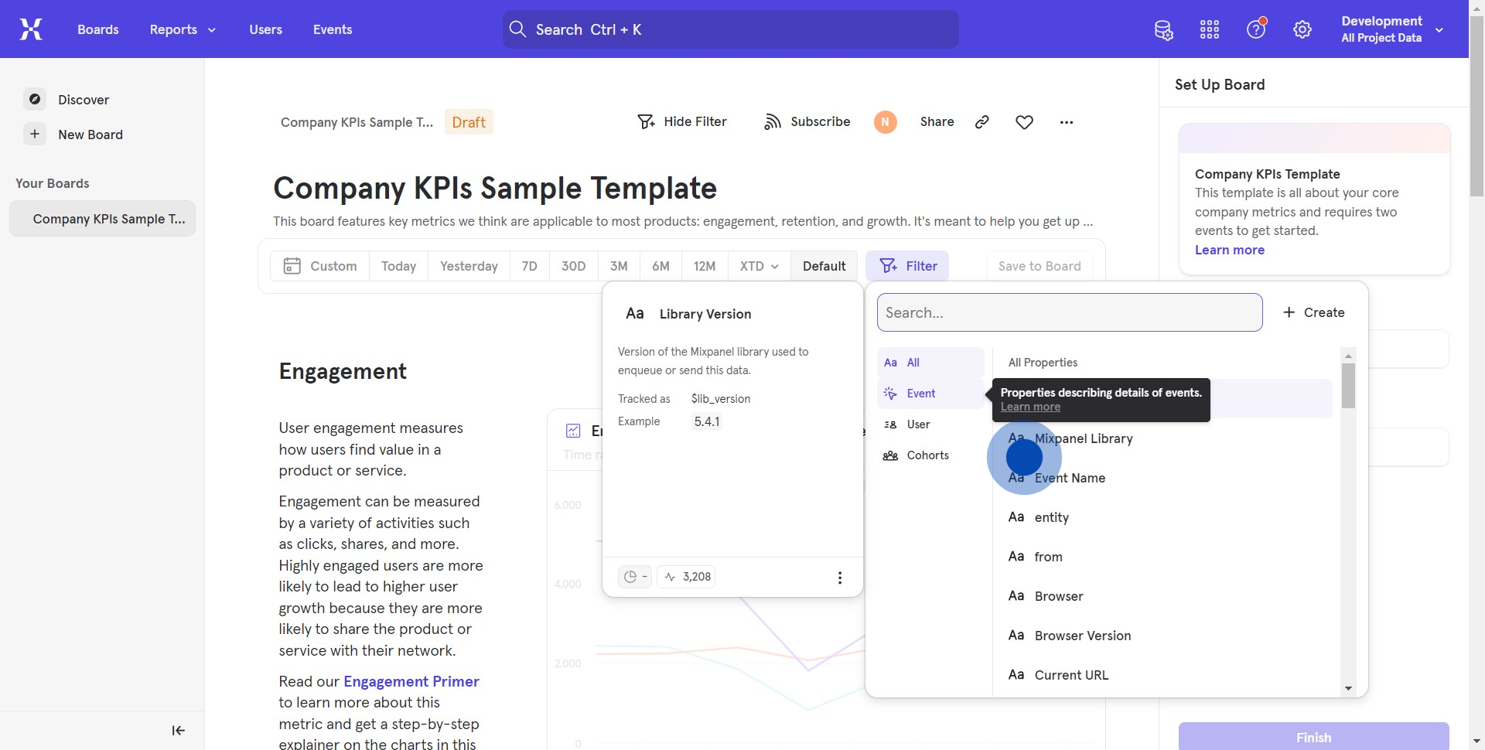Click the Create property button
This screenshot has width=1485, height=750.
(x=1313, y=312)
